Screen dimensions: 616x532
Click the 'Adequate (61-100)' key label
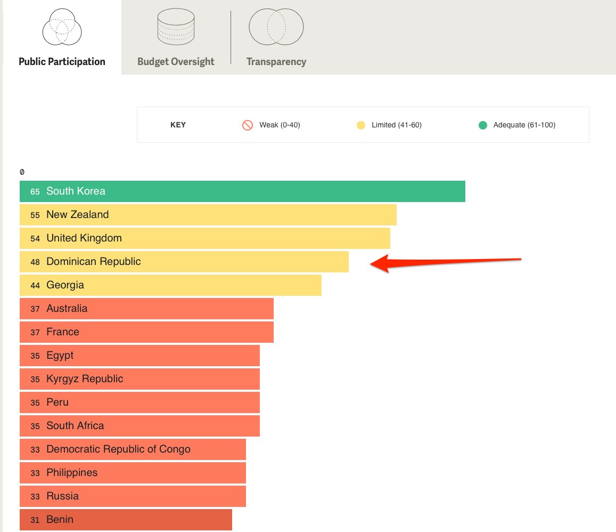(524, 125)
